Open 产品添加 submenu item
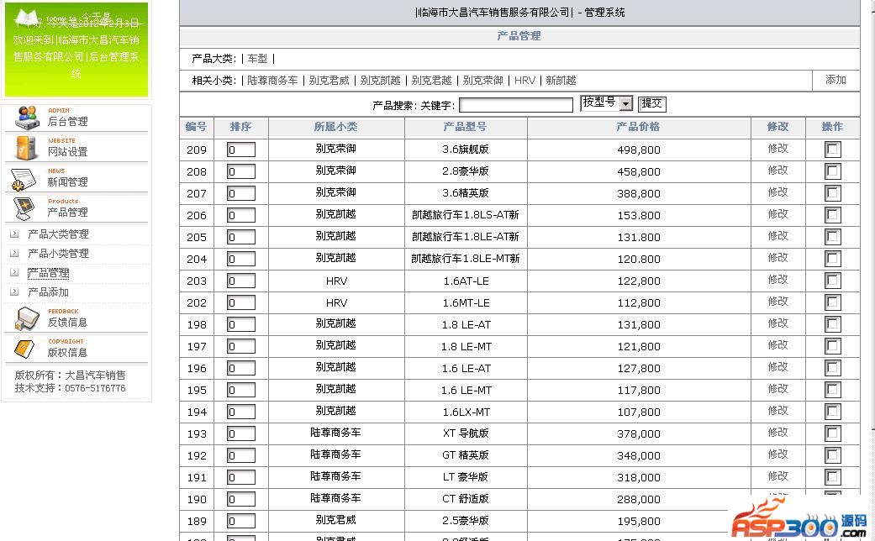Screen dimensions: 875x541 pyautogui.click(x=49, y=292)
